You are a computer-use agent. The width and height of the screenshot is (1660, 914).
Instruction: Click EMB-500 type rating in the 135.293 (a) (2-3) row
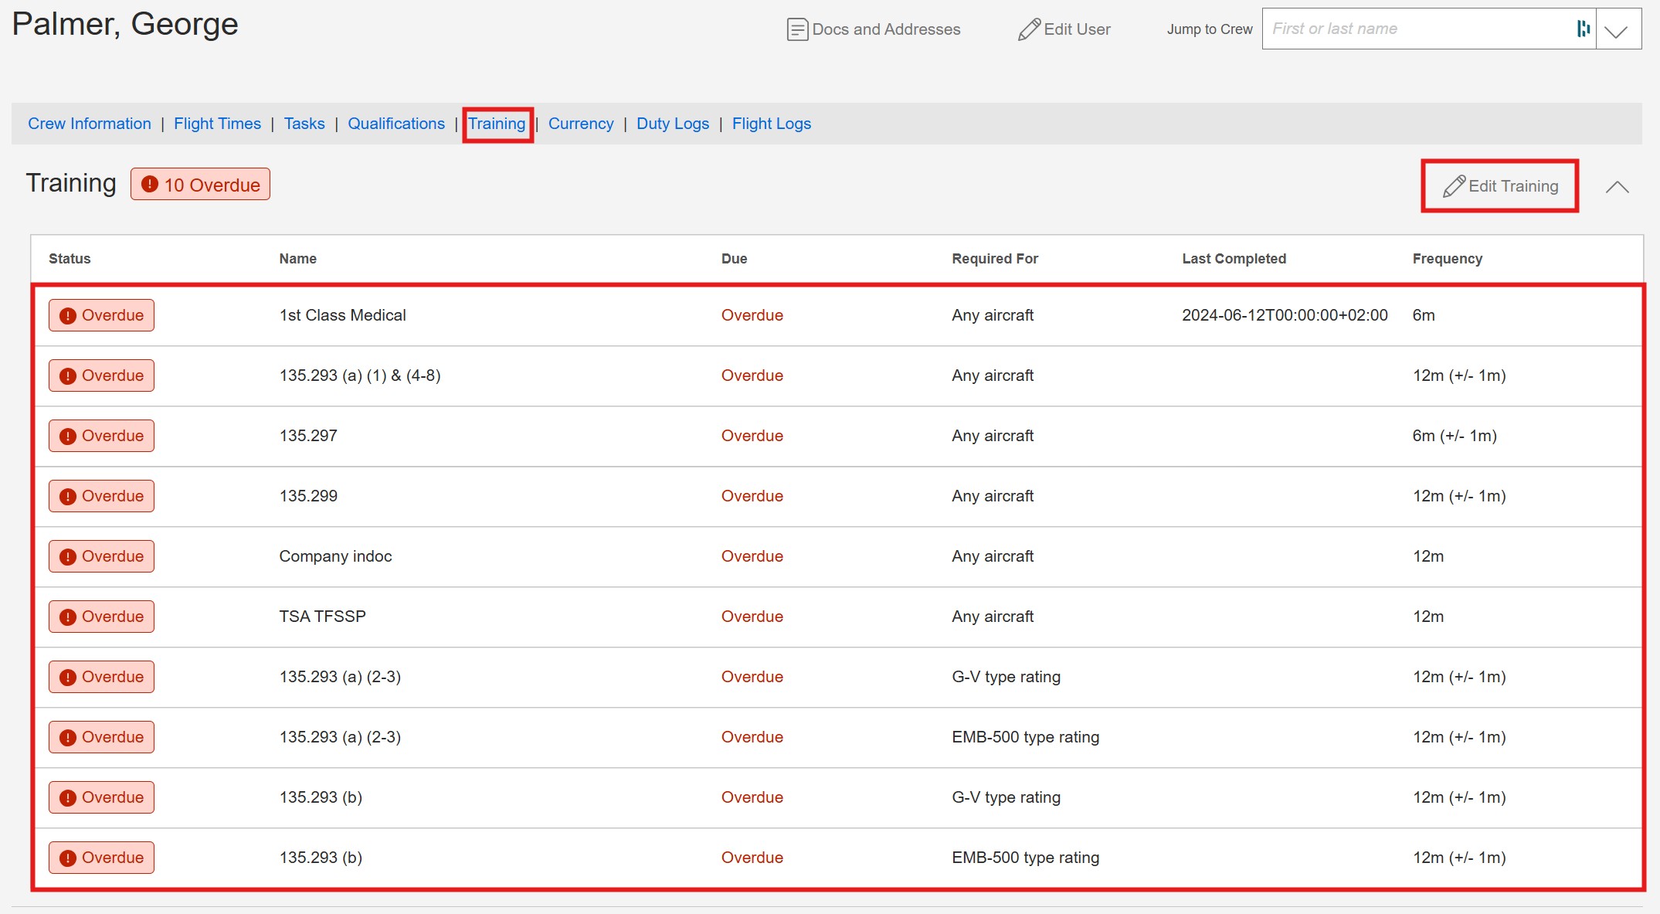click(x=1025, y=737)
